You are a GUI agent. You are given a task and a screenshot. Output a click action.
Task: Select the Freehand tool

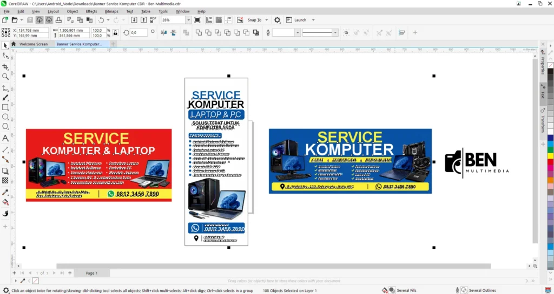pyautogui.click(x=5, y=88)
